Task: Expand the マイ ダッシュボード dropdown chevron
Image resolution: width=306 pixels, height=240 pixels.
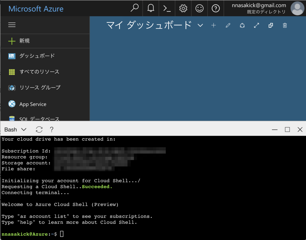Action: coord(200,25)
